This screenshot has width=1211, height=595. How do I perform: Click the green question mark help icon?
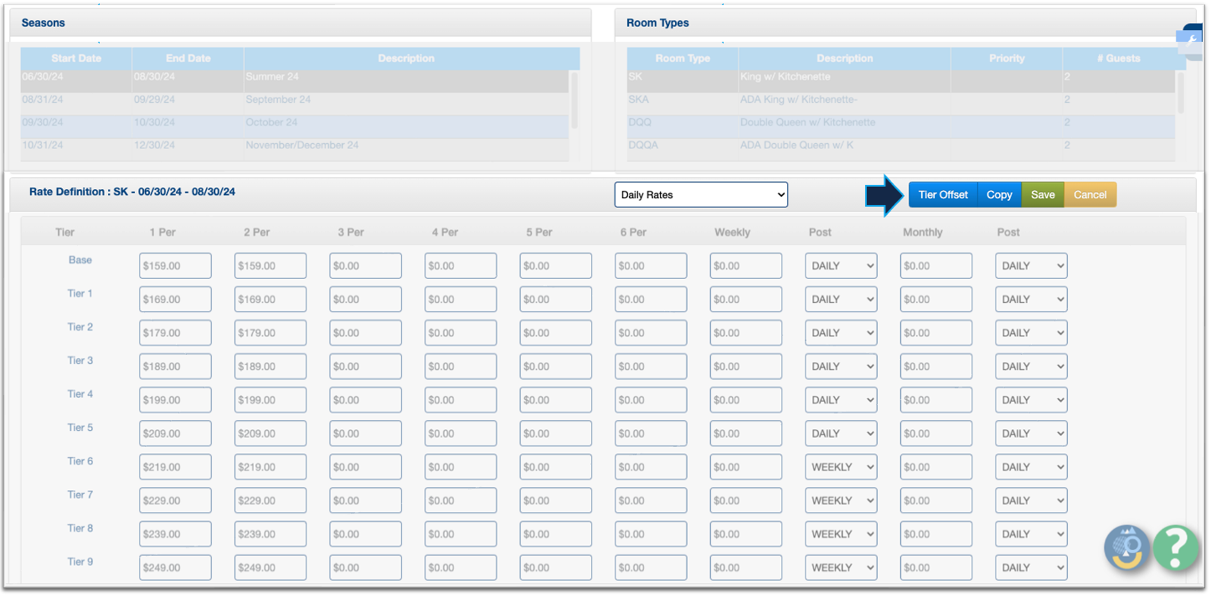click(1176, 548)
